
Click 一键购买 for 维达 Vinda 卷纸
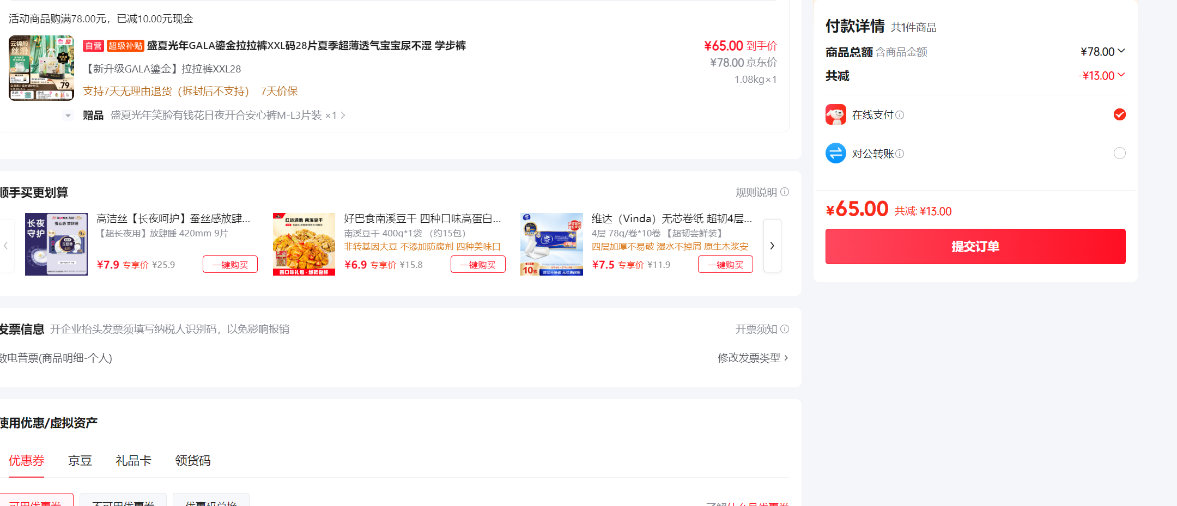pos(725,265)
